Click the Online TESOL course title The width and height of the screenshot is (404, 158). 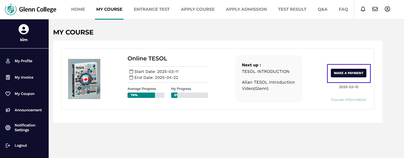pyautogui.click(x=147, y=58)
